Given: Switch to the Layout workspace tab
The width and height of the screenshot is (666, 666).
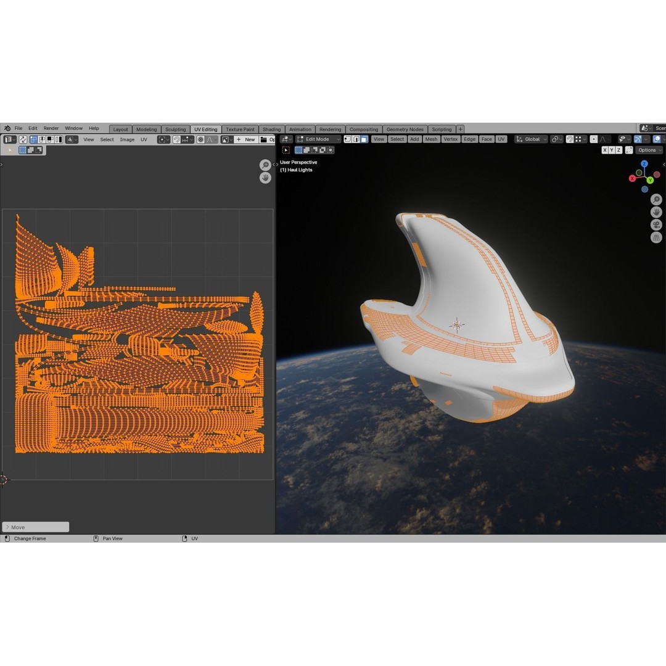Looking at the screenshot, I should pos(121,129).
